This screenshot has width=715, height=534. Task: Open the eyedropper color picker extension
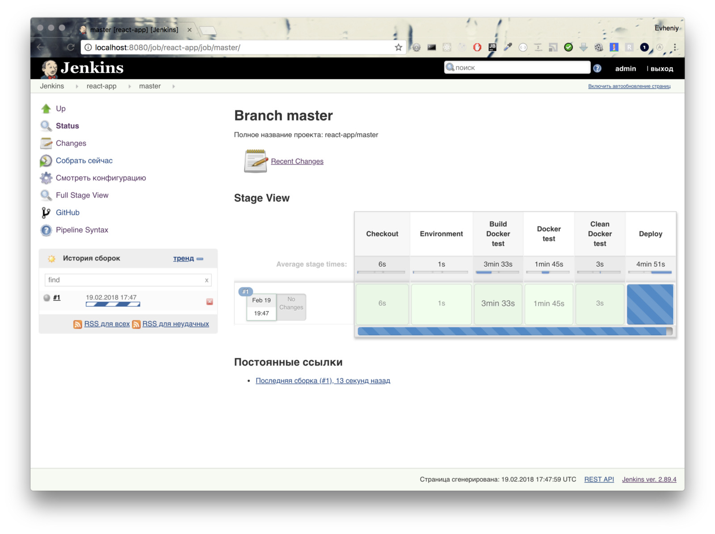[508, 47]
